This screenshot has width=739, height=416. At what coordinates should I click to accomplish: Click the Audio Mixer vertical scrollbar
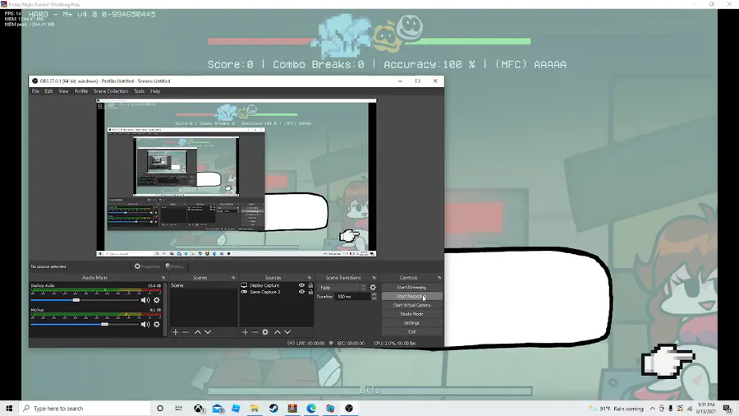click(x=164, y=309)
